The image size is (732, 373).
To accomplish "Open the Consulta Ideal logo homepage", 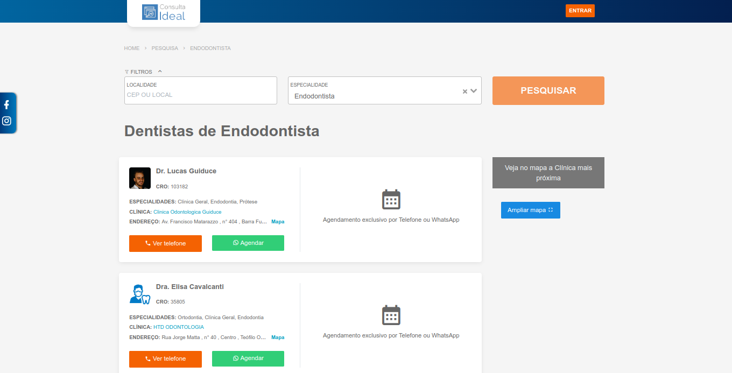I will pos(164,12).
